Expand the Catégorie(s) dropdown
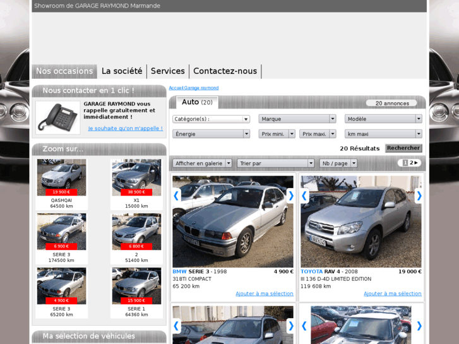The height and width of the screenshot is (344, 459). point(211,119)
